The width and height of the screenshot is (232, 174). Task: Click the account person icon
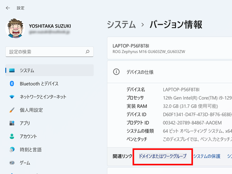tap(12, 136)
